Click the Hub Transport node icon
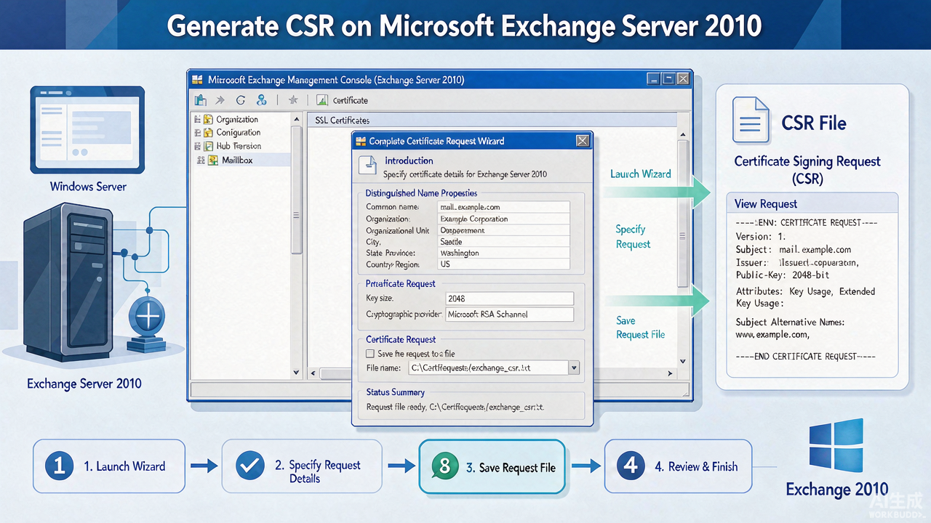931x523 pixels. 209,146
